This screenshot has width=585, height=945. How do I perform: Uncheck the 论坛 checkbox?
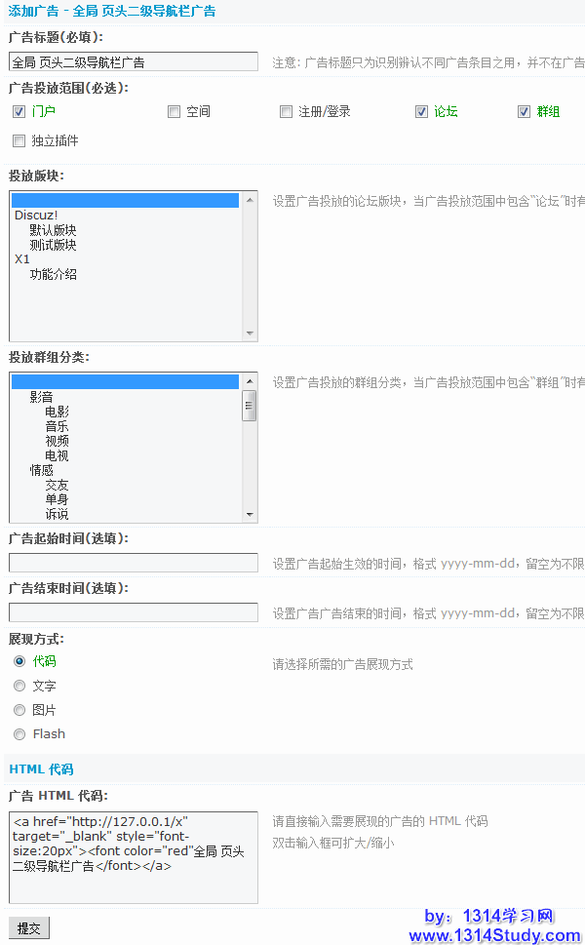click(x=421, y=111)
